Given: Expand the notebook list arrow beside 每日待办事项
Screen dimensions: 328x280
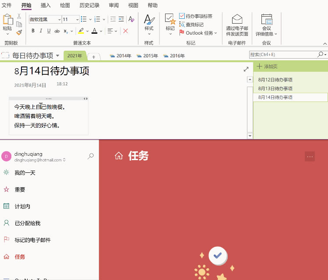Looking at the screenshot, I should click(x=57, y=56).
